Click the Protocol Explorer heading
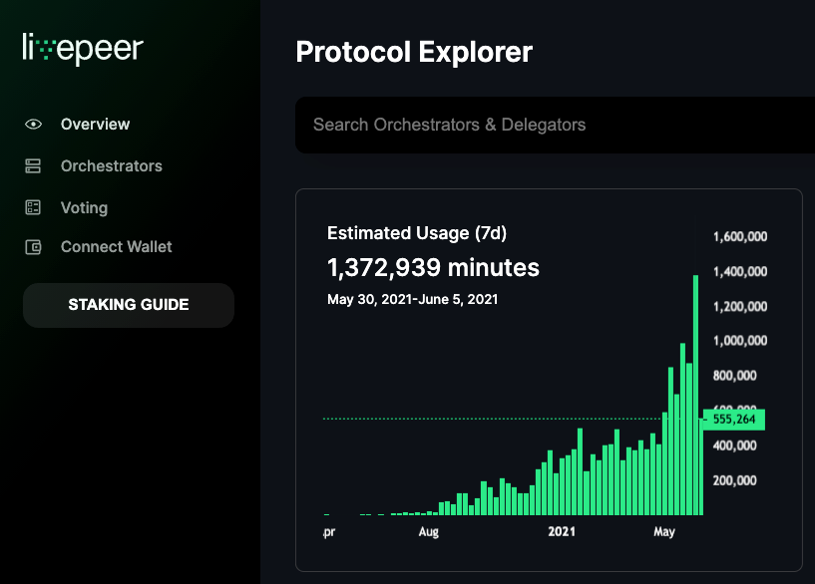Screen dimensions: 815x584 click(414, 52)
